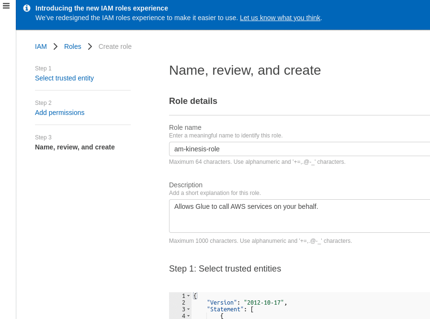The image size is (430, 319).
Task: Click the Description text area
Action: [x=299, y=216]
